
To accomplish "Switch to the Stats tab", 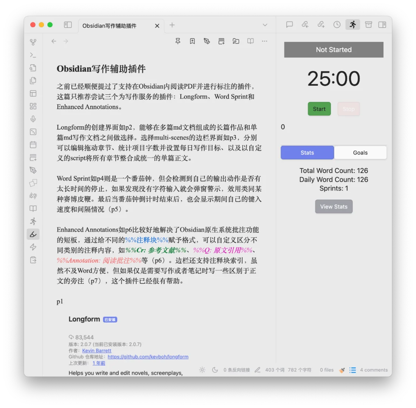I will 307,153.
